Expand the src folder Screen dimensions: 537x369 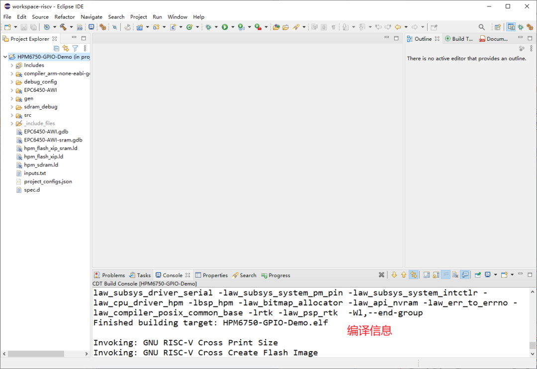(11, 115)
